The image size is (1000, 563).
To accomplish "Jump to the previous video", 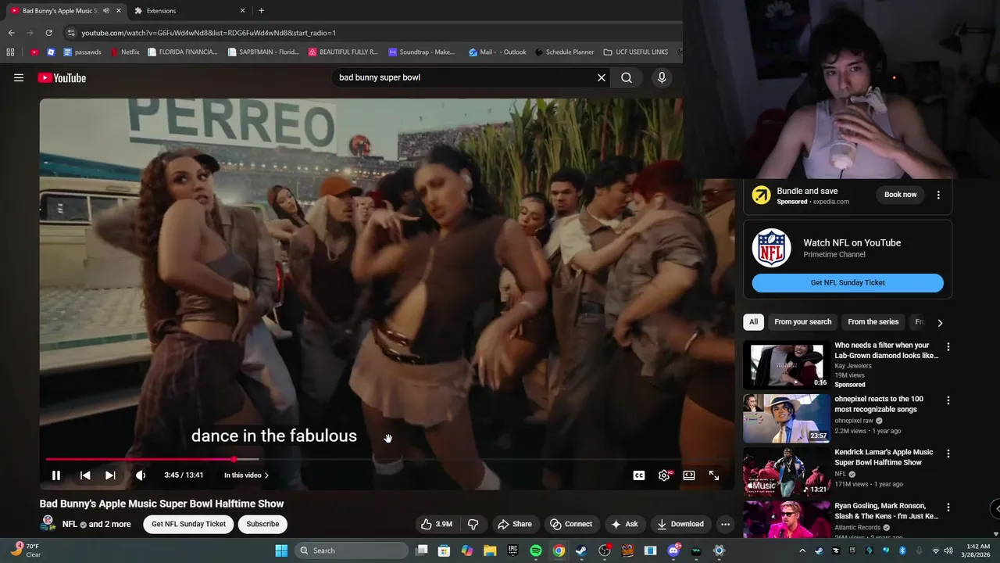I will coord(85,475).
